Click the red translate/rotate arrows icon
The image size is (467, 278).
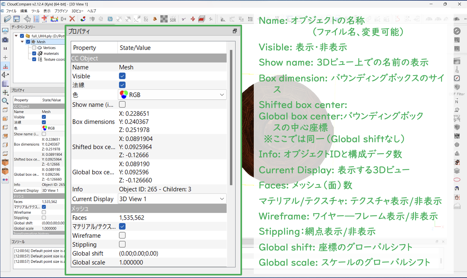click(x=193, y=19)
